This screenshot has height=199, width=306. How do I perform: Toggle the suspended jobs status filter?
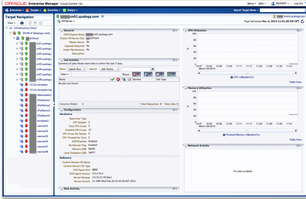(x=148, y=74)
